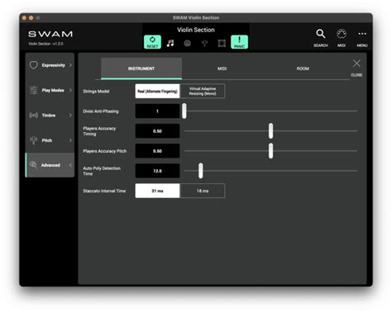Click the Players Accuracy Pitch slider handle
The image size is (392, 312).
(270, 151)
